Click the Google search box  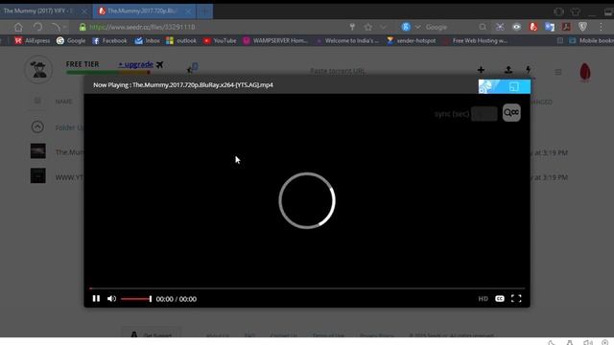[448, 27]
